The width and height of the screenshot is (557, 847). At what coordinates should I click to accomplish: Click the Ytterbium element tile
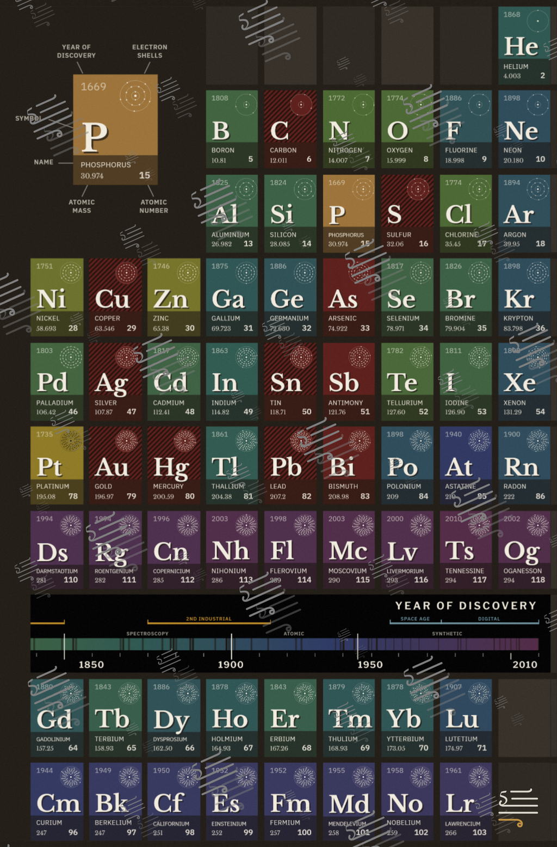407,717
